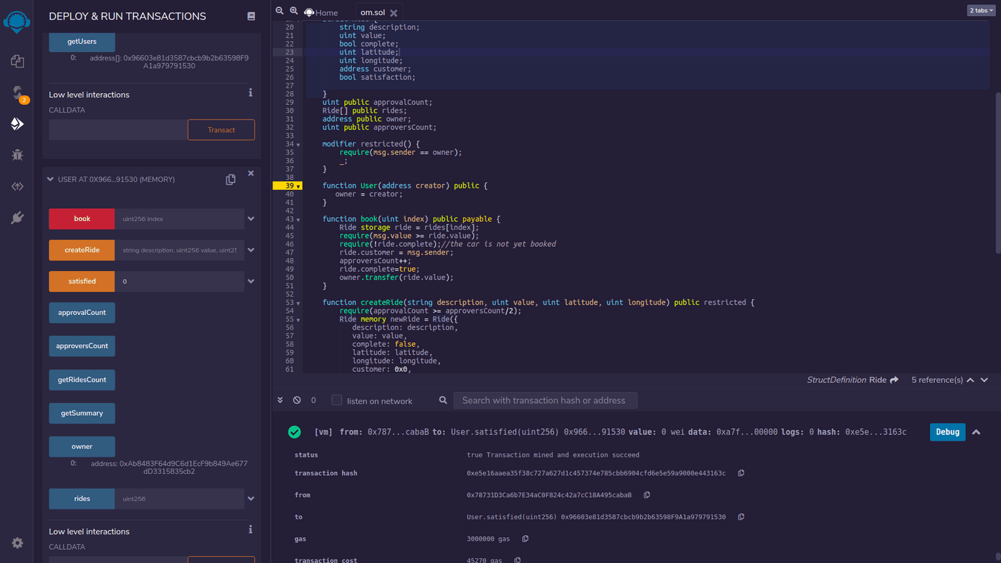Collapse the User at 0x966 deployed contract
1001x563 pixels.
(x=50, y=179)
